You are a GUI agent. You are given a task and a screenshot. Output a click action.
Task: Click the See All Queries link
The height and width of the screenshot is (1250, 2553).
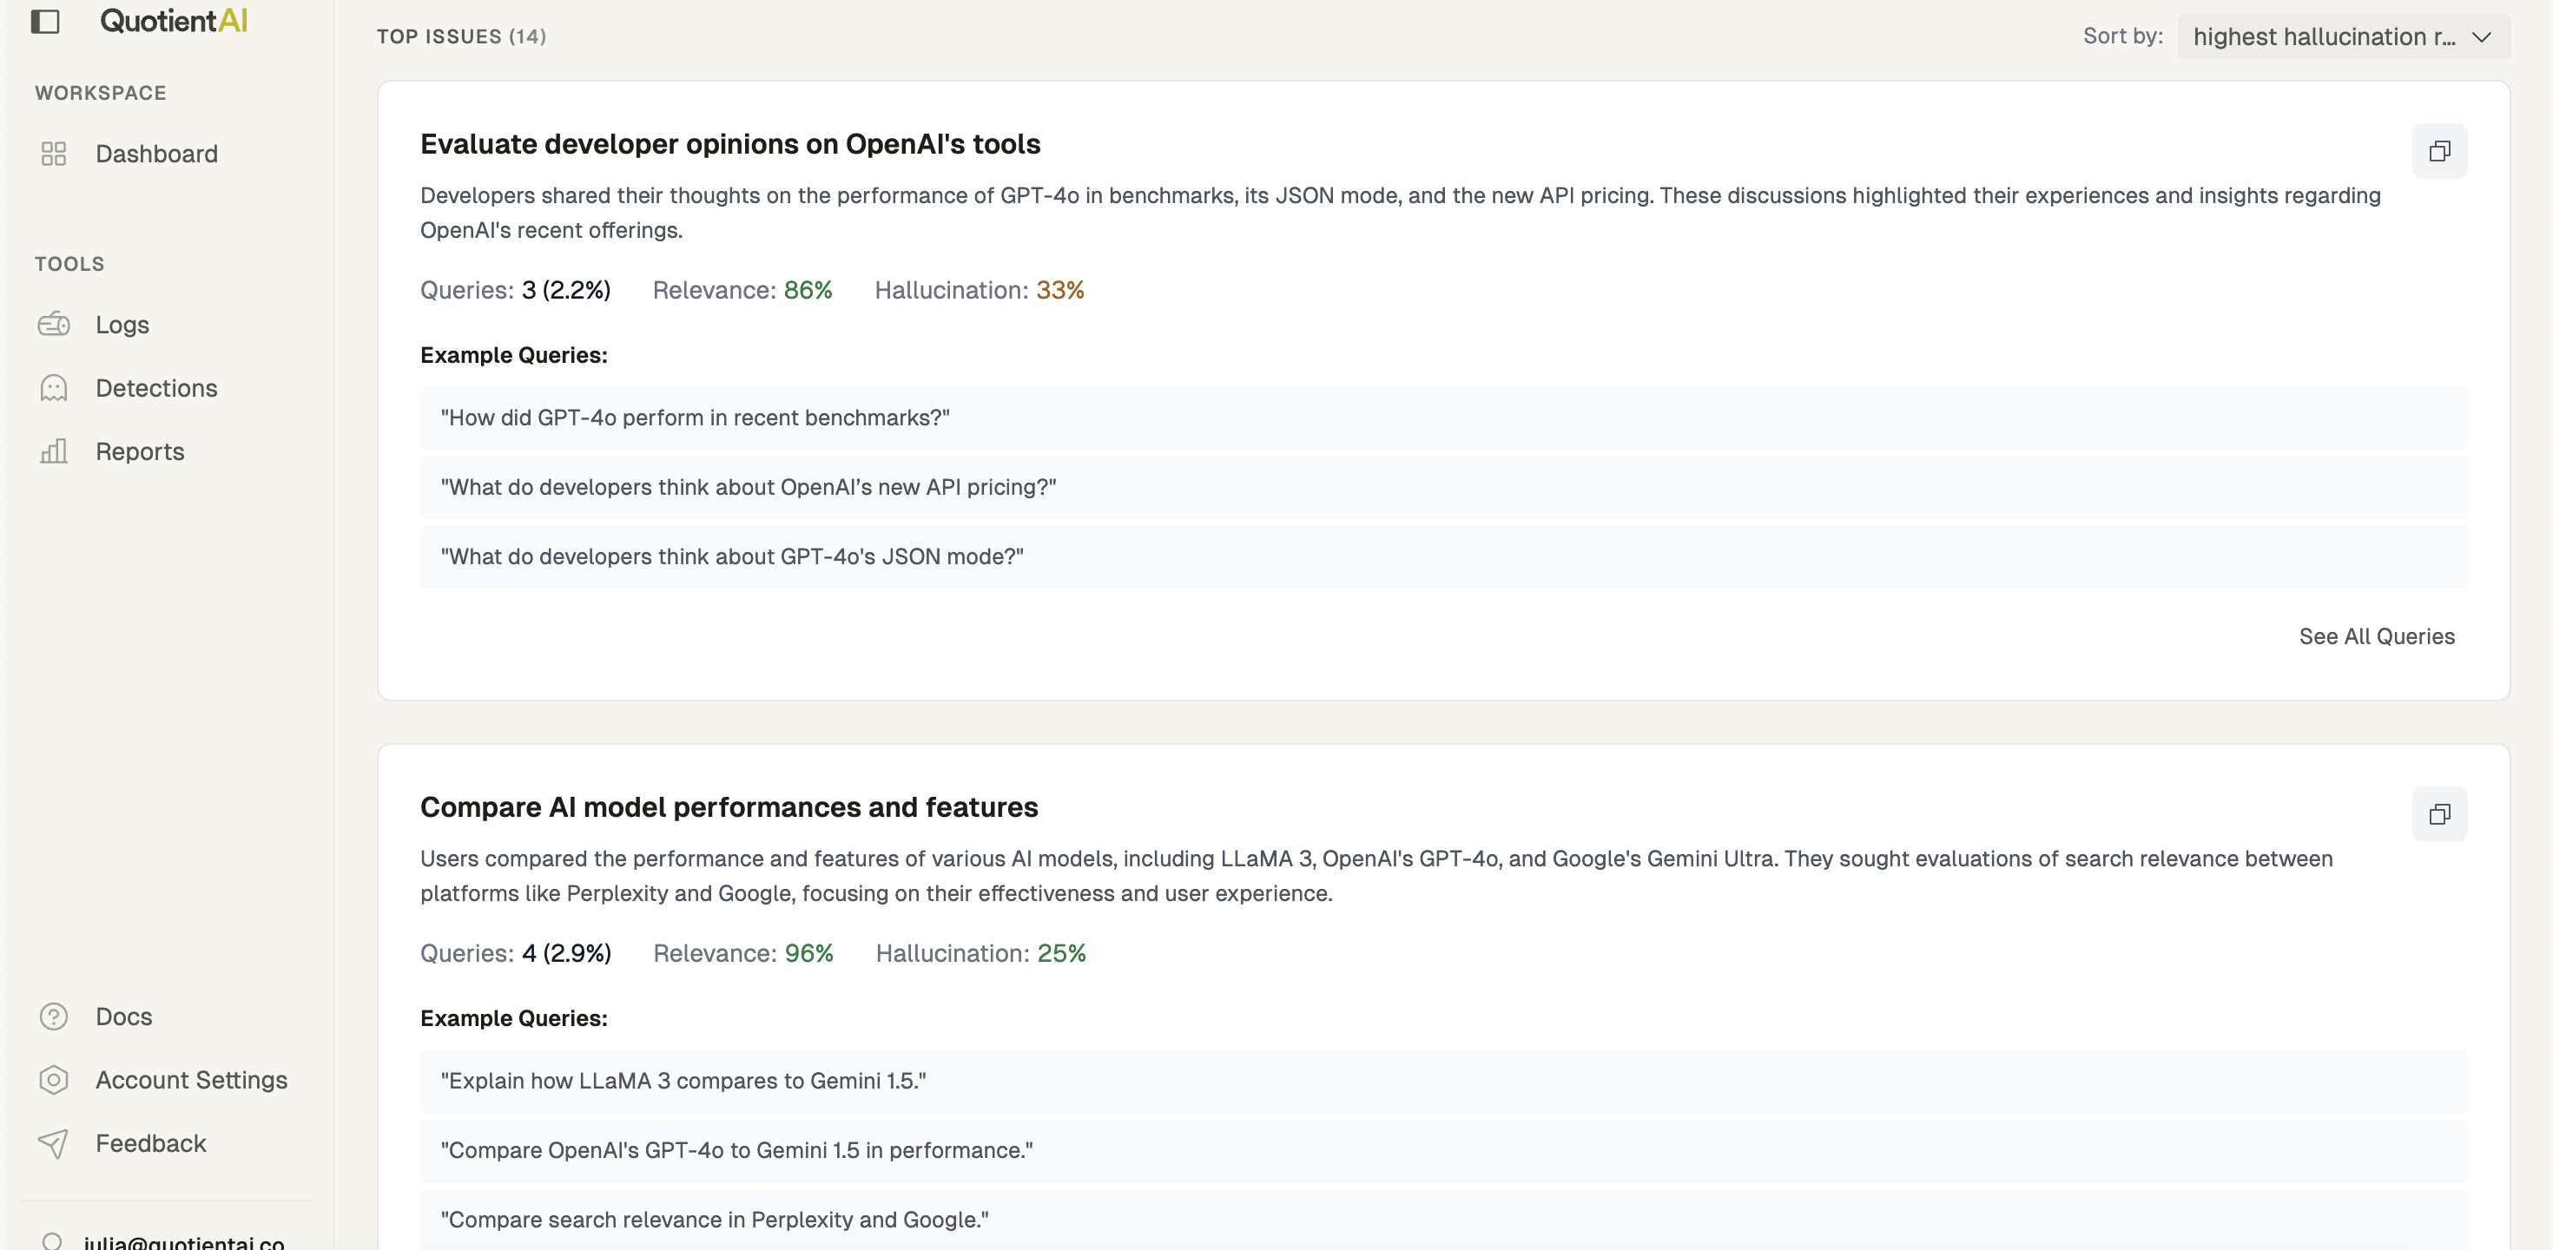click(2377, 637)
